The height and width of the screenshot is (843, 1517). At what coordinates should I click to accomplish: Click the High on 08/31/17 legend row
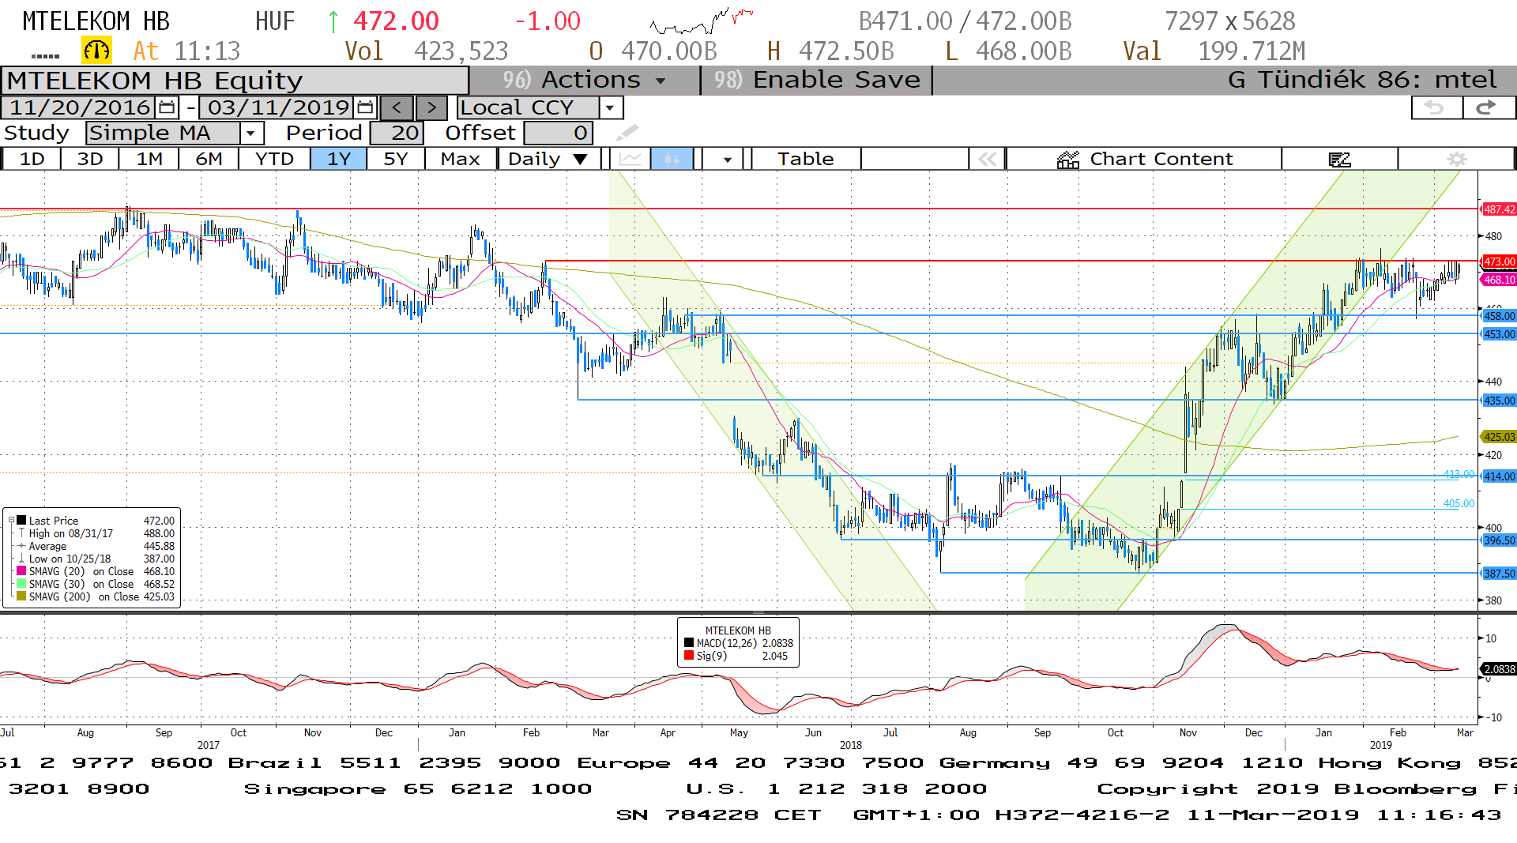pos(96,533)
